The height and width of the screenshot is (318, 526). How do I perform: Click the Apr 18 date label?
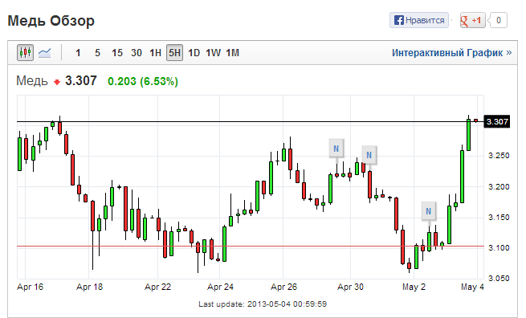pos(90,287)
